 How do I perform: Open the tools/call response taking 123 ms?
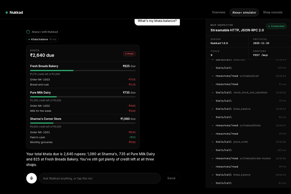pos(248,68)
